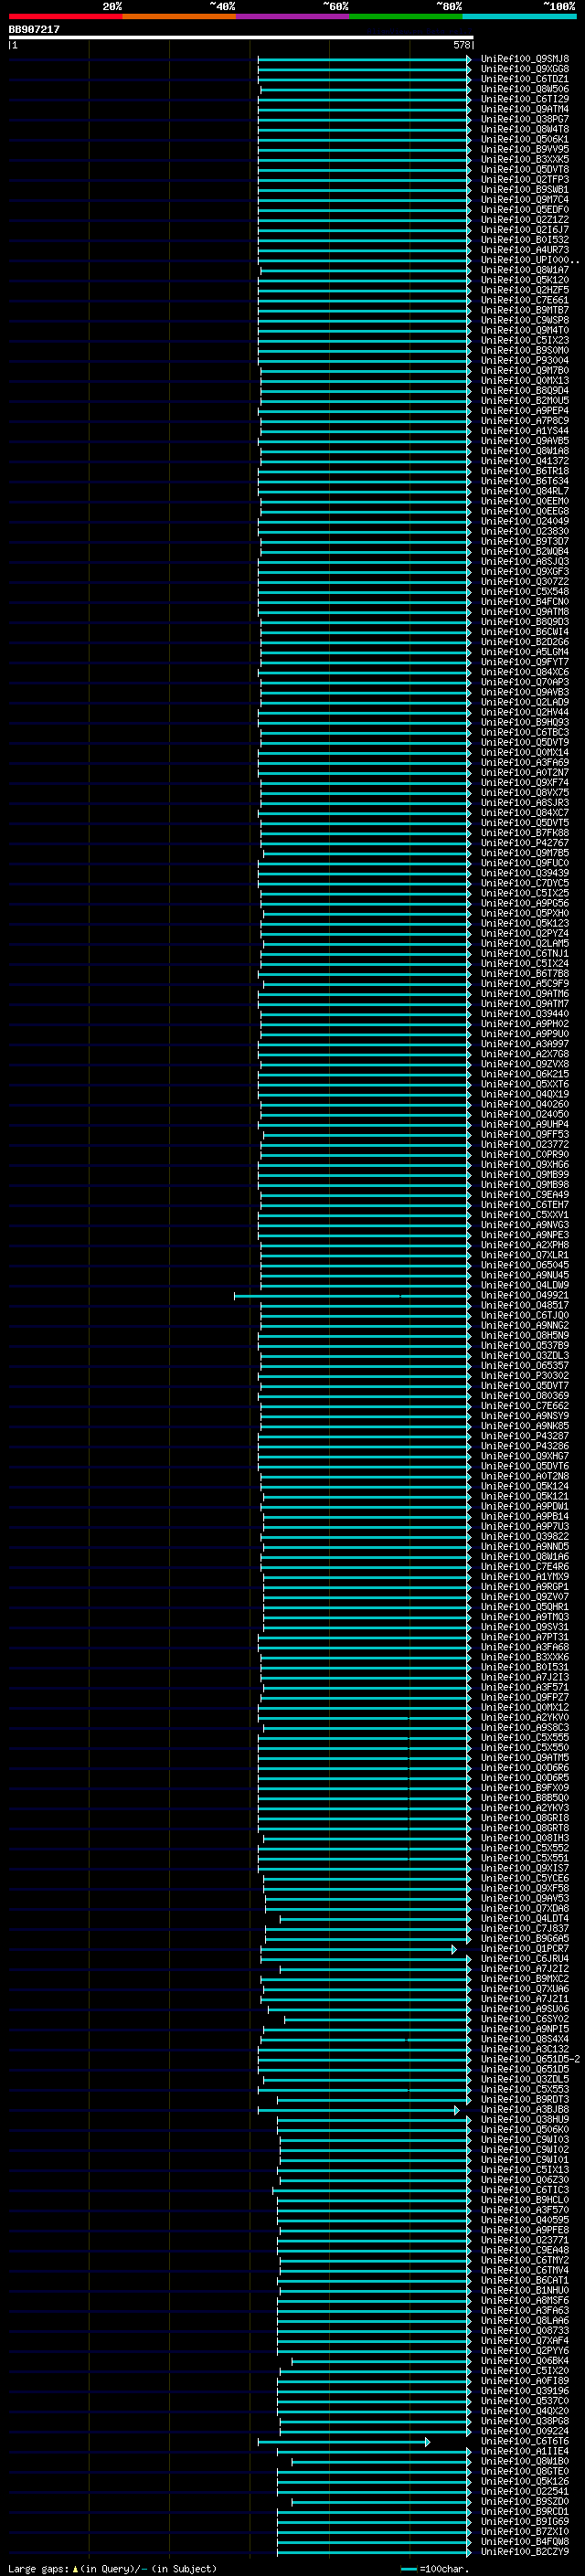Image resolution: width=585 pixels, height=2576 pixels.
Task: Open hit UniRef100_C6TJQ0
Action: pyautogui.click(x=524, y=1315)
